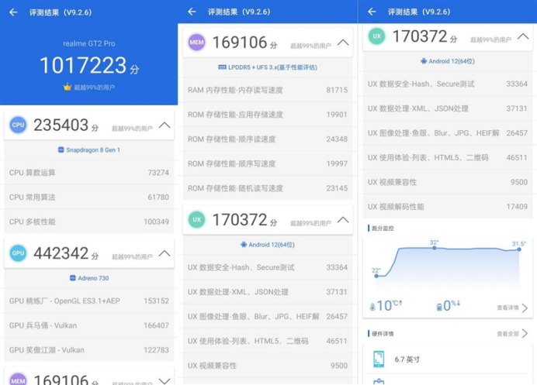
Task: Click the 6.7 英寸 hardware row
Action: [448, 359]
